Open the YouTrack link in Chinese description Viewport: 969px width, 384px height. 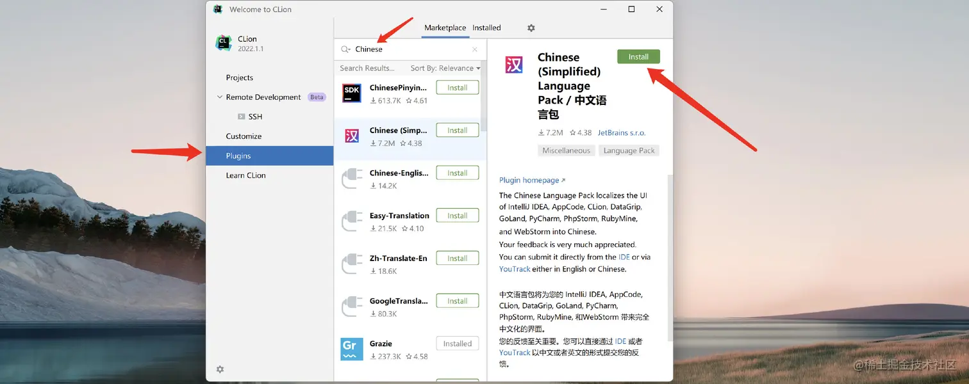tap(515, 353)
